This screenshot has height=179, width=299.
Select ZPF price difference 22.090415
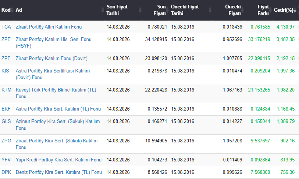click(259, 58)
